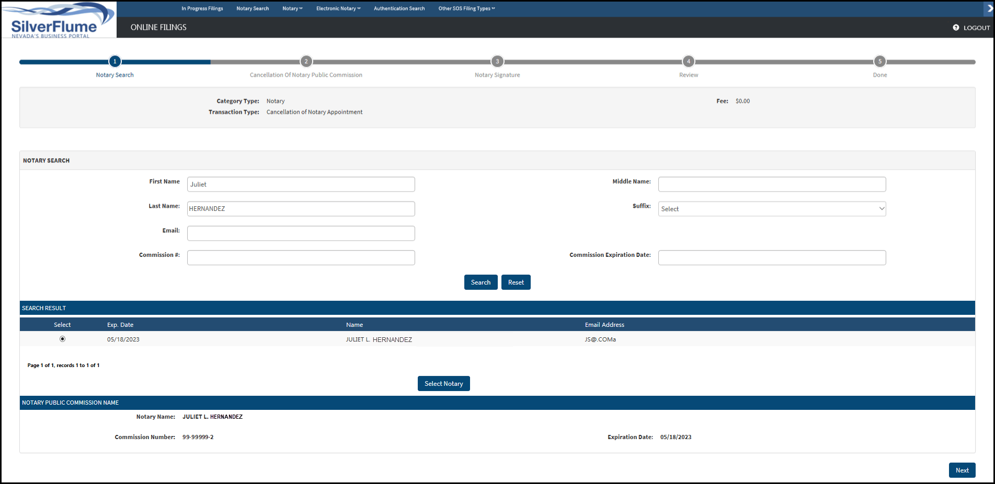Click step 5 Done circle indicator
Image resolution: width=995 pixels, height=484 pixels.
tap(879, 61)
